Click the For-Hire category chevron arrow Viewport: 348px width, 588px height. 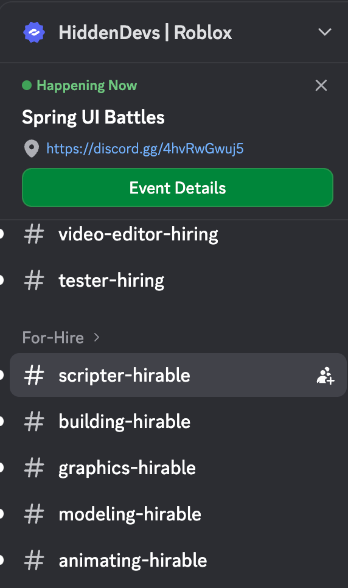pos(96,337)
